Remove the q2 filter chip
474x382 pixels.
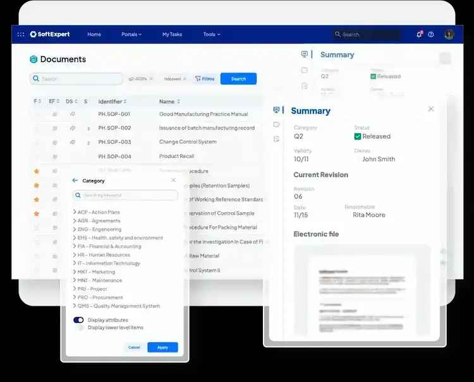click(151, 78)
